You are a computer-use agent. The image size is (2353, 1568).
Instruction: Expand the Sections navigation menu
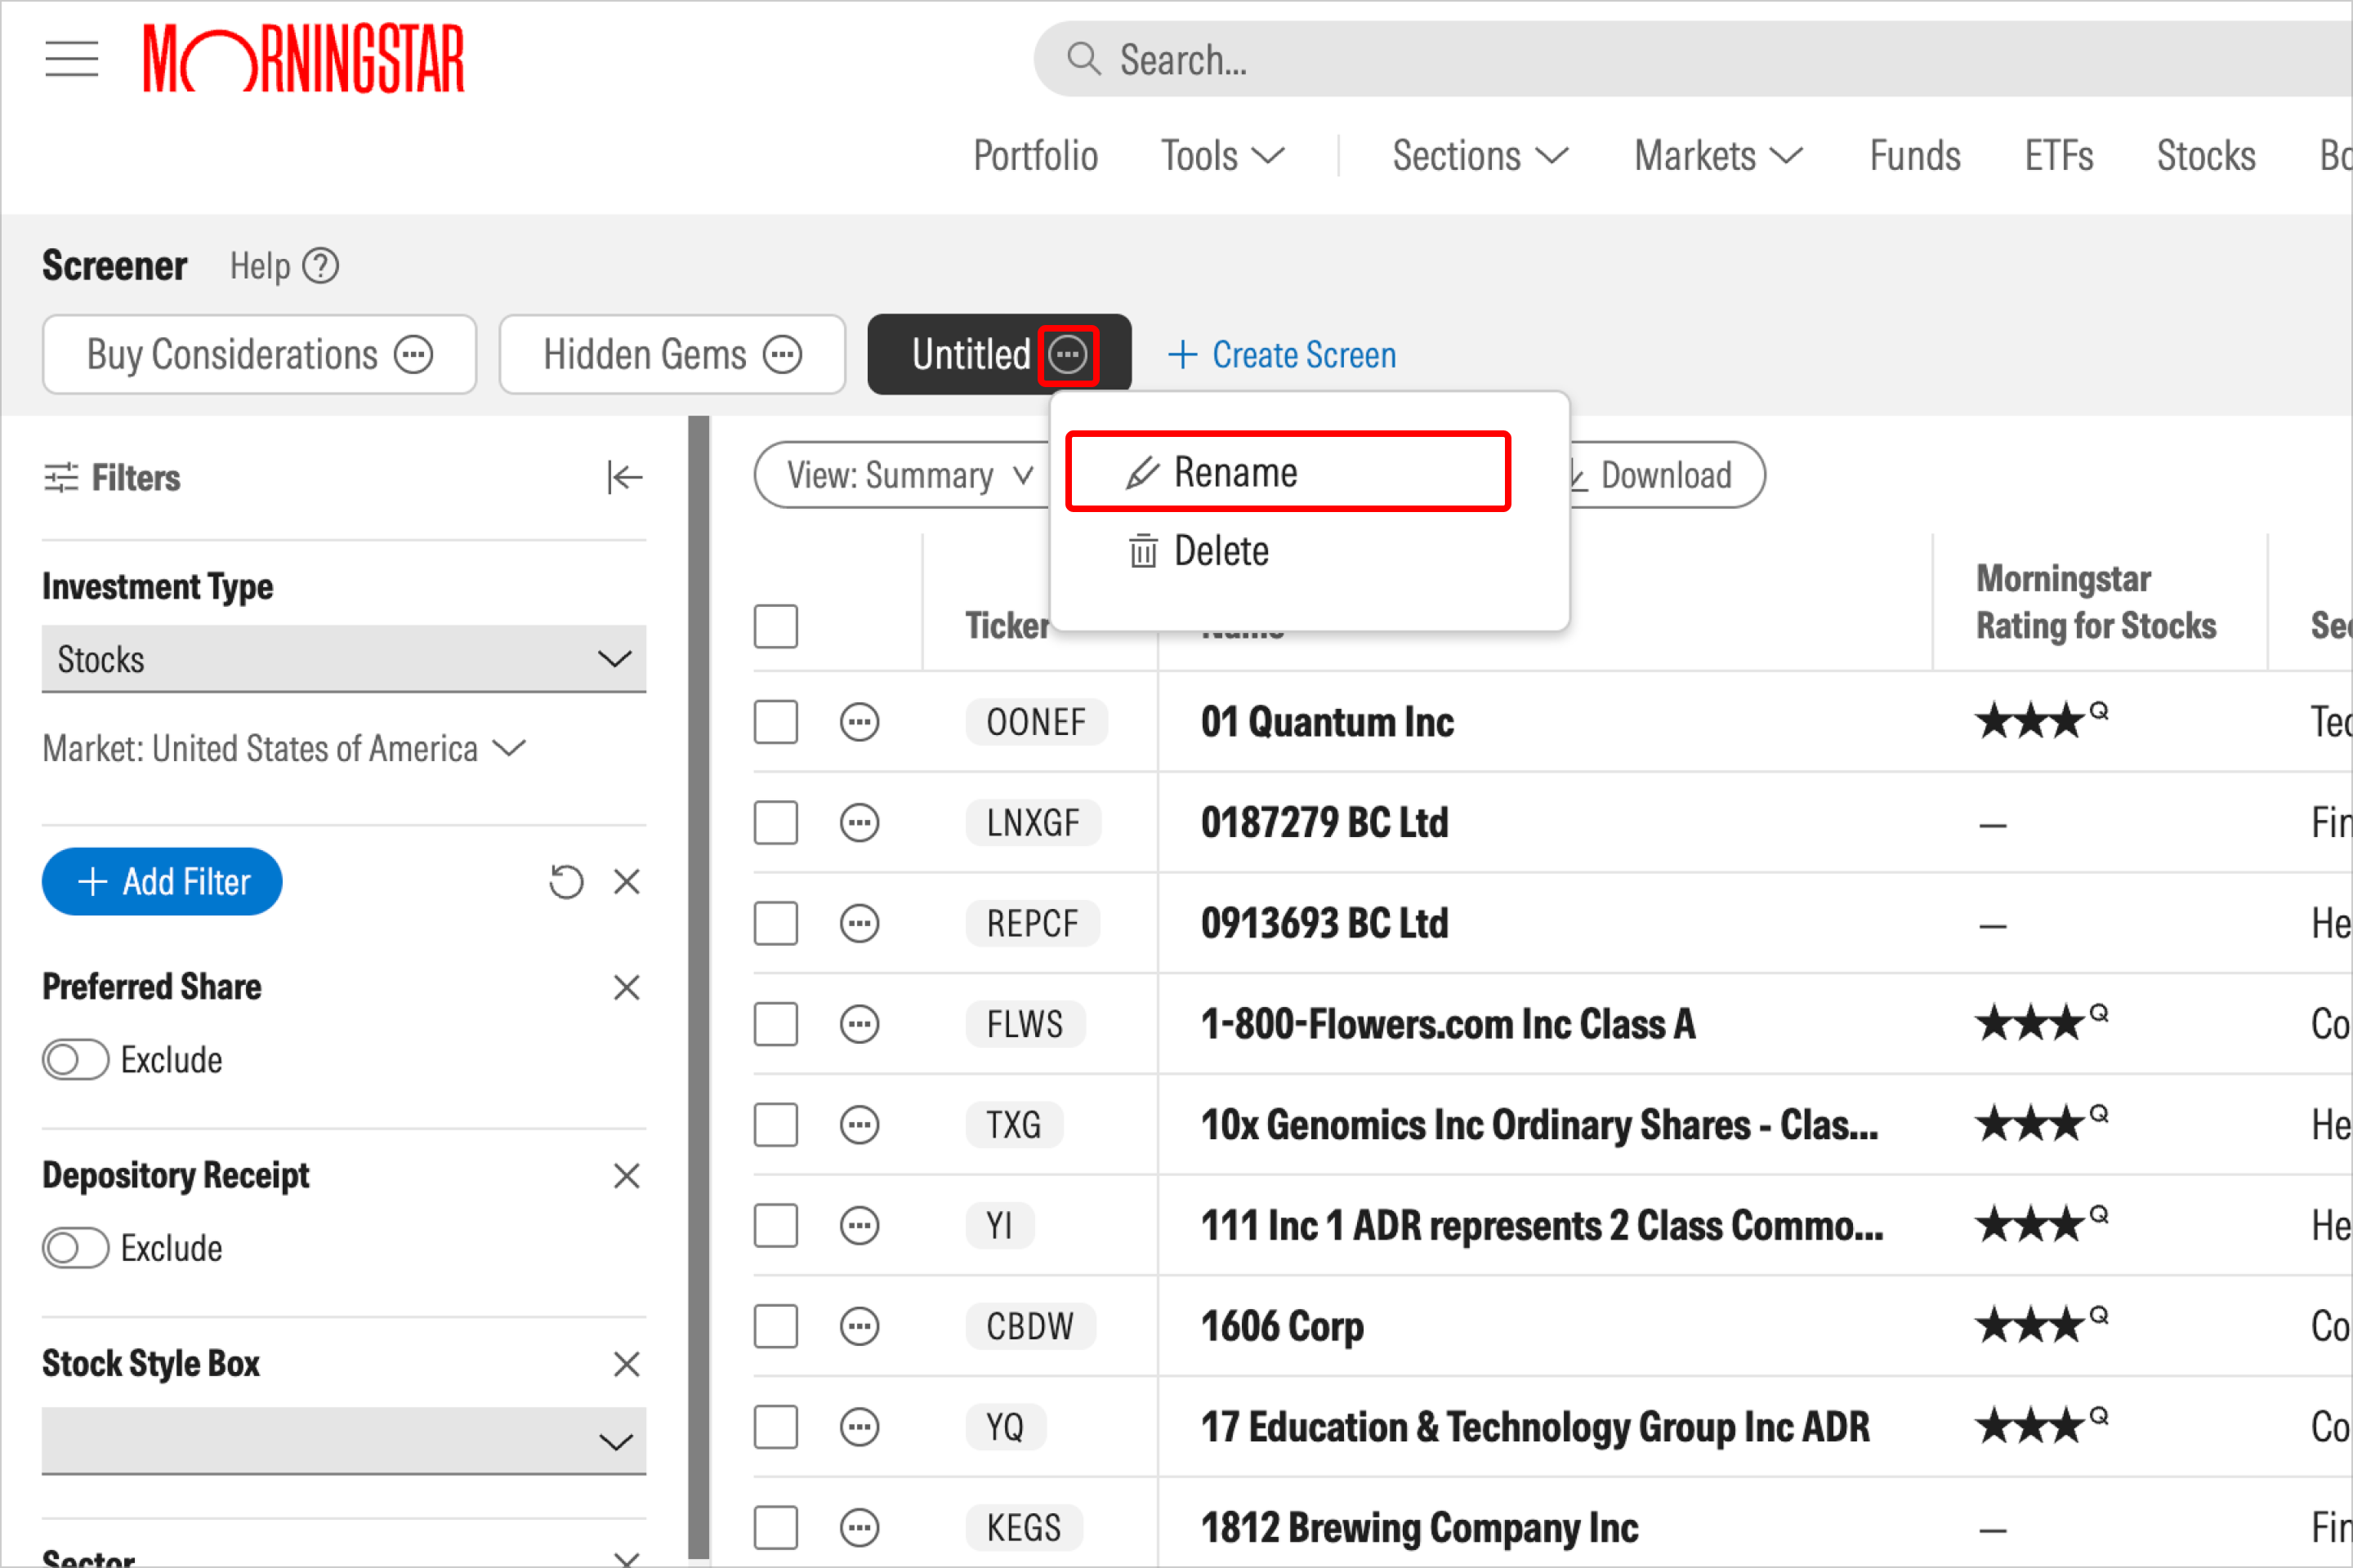pos(1480,156)
